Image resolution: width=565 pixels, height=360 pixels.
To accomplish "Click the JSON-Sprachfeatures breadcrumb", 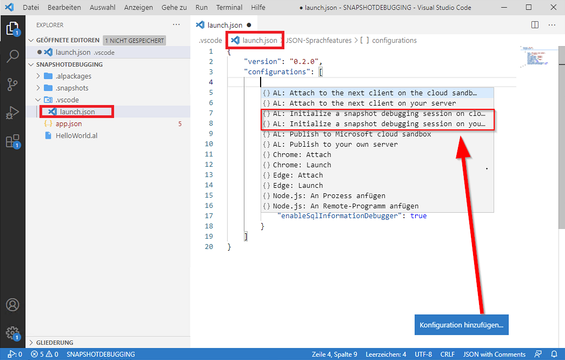I will point(318,41).
